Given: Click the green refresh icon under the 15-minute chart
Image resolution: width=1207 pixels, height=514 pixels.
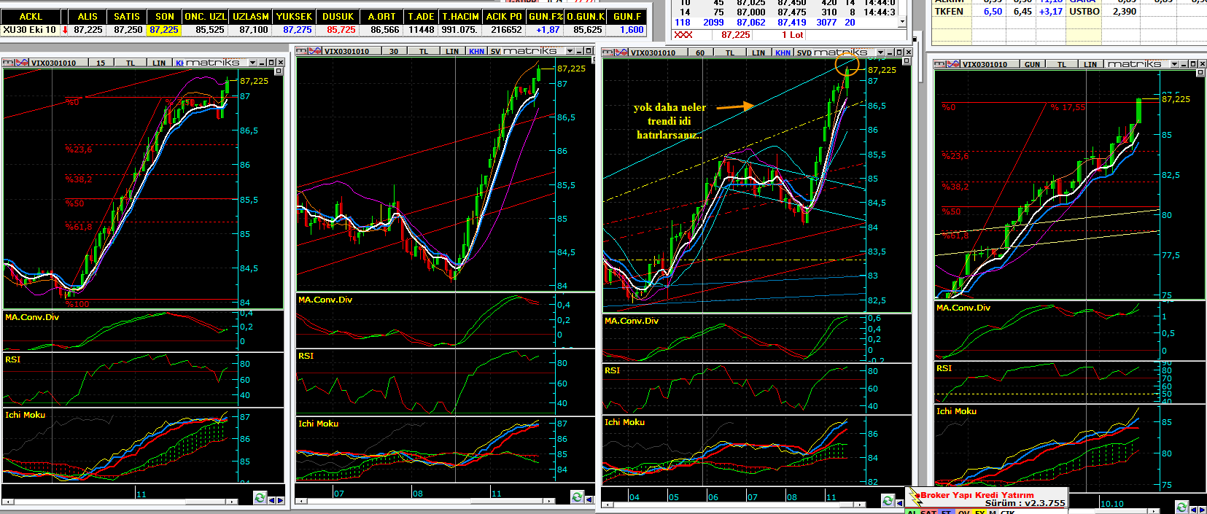Looking at the screenshot, I should pos(260,498).
